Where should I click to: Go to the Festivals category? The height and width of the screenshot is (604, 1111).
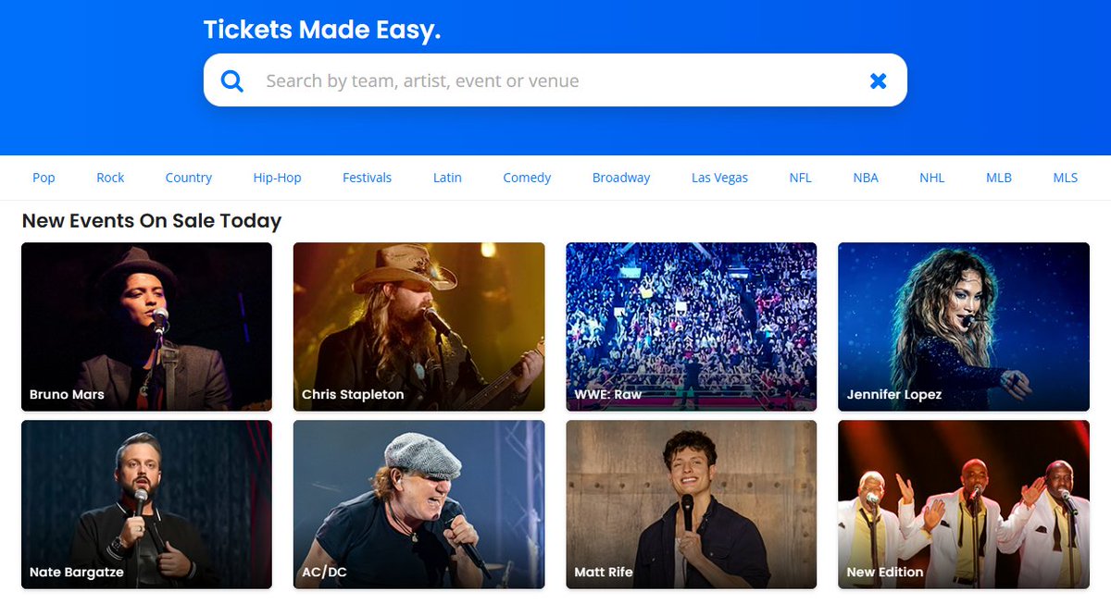[368, 178]
